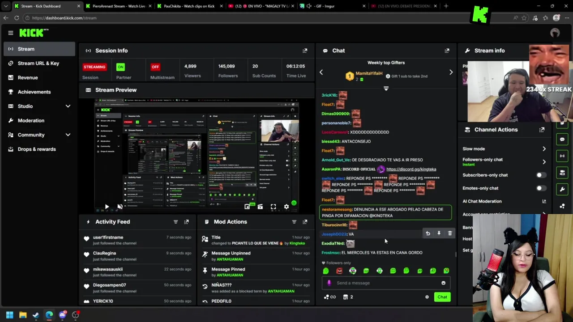Collapse the Weekly top Gifters banner
Image resolution: width=573 pixels, height=322 pixels.
pos(386,89)
